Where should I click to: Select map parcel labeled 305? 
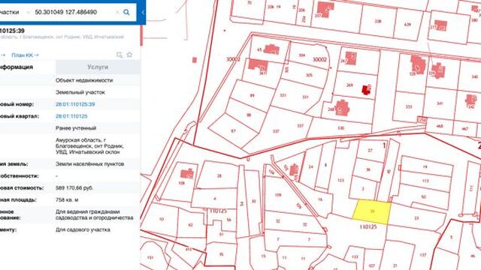tap(309, 75)
